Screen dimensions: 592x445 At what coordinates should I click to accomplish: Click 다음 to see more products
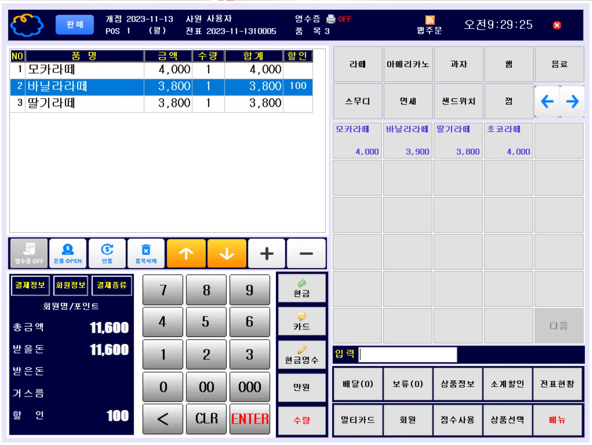point(559,326)
